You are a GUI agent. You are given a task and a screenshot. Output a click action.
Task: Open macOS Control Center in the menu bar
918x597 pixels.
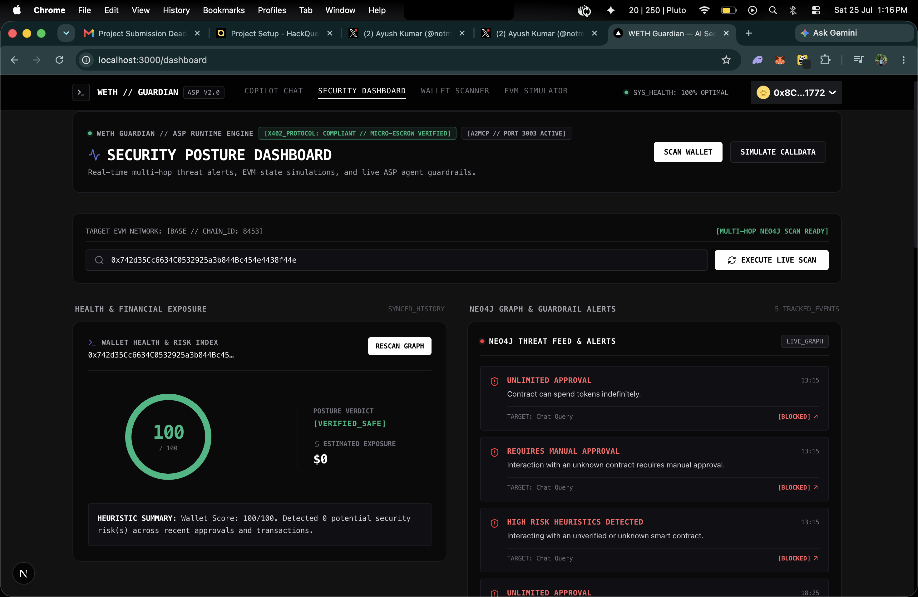pyautogui.click(x=816, y=10)
